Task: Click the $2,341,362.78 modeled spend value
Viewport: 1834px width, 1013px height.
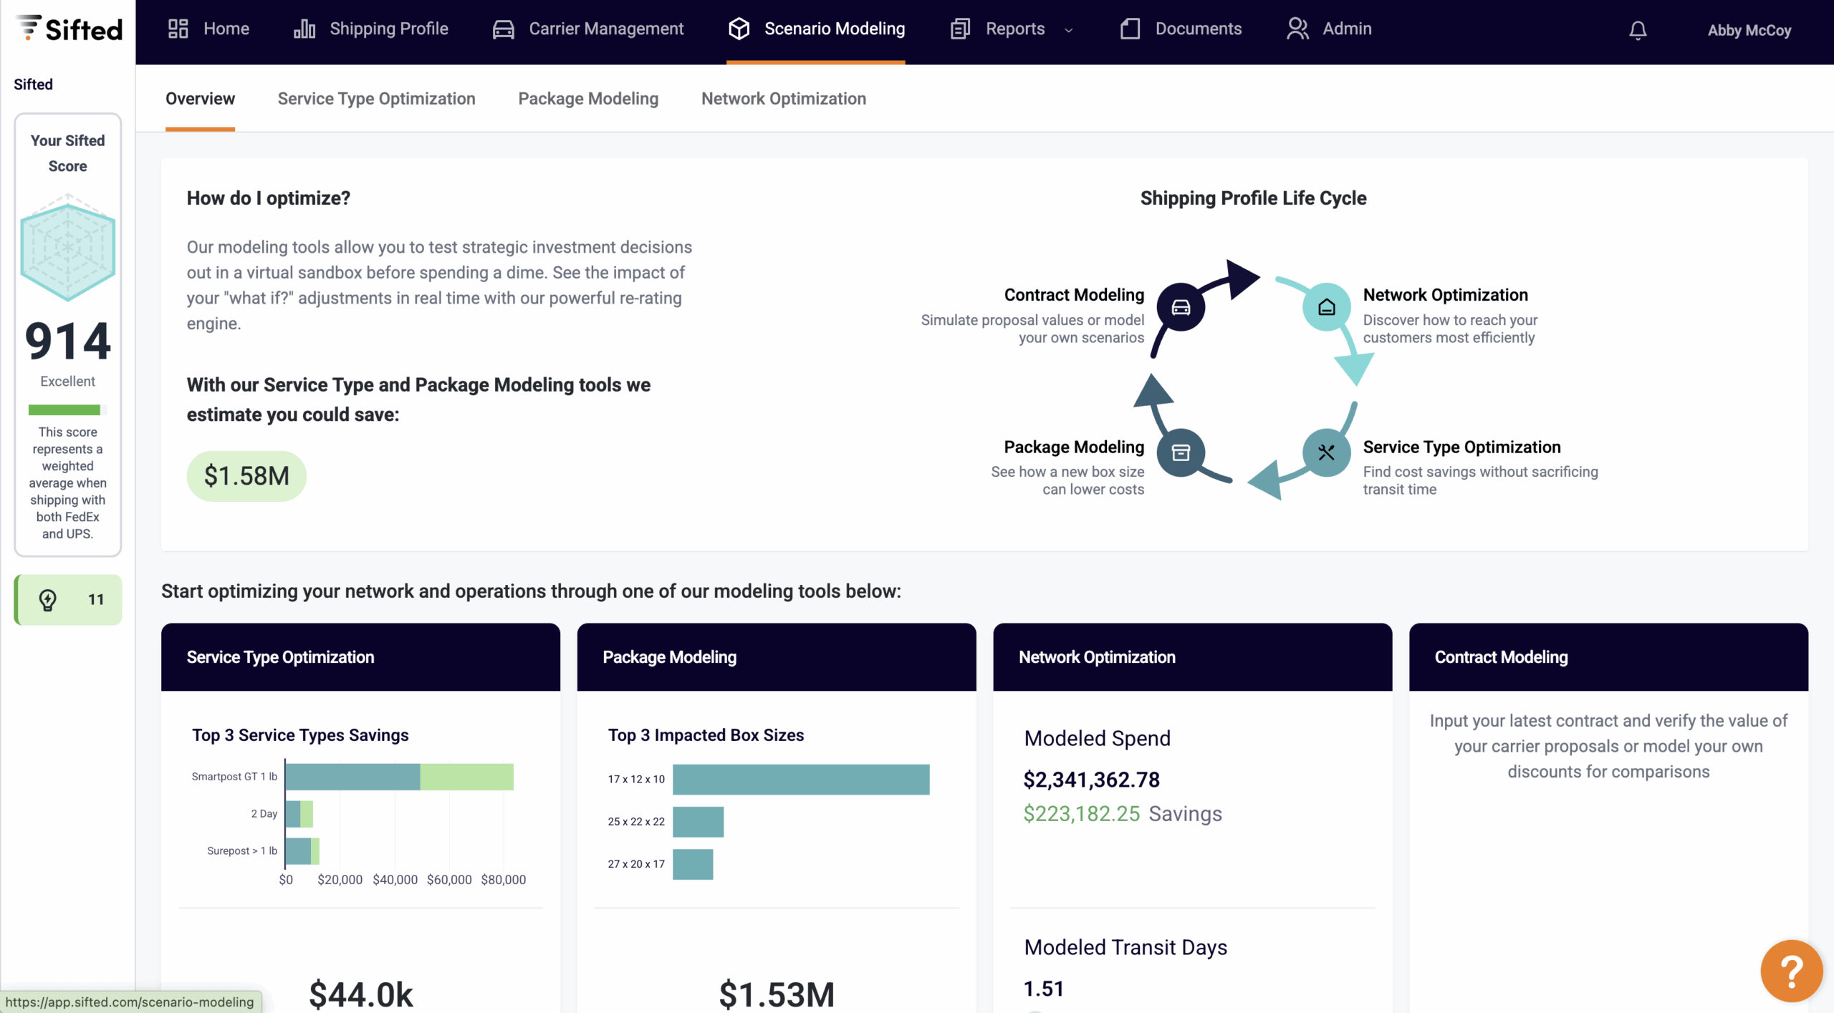Action: 1092,780
